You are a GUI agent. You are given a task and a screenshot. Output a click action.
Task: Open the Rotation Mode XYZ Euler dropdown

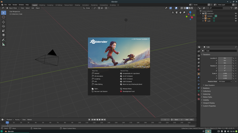click(225, 81)
